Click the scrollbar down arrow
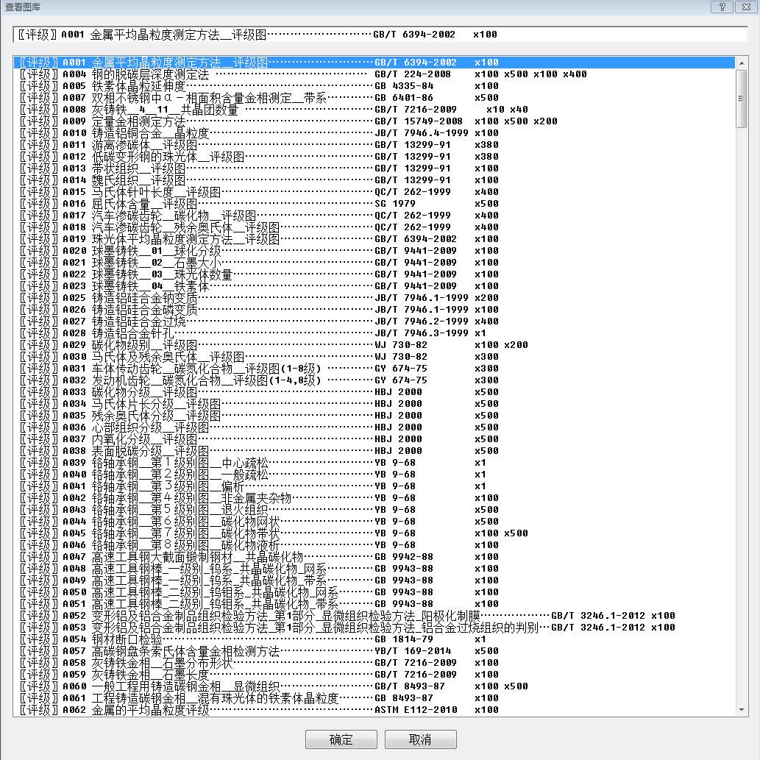Image resolution: width=760 pixels, height=760 pixels. pos(742,710)
